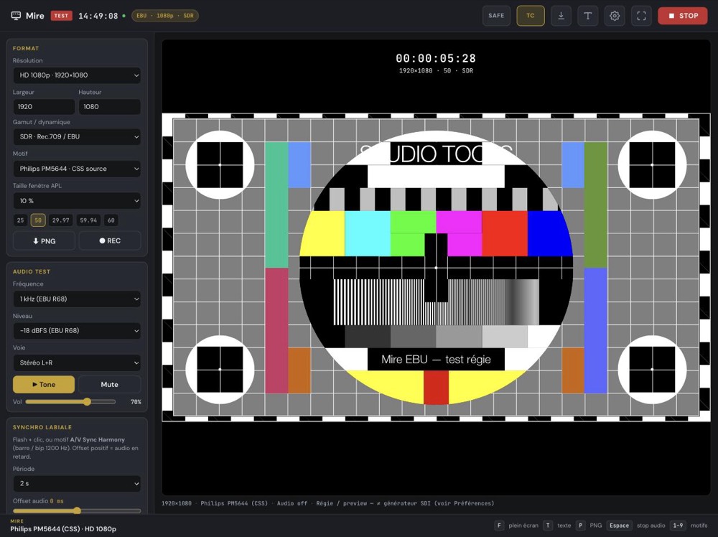The height and width of the screenshot is (537, 718).
Task: Enter fullscreen with the brackets icon
Action: click(641, 16)
